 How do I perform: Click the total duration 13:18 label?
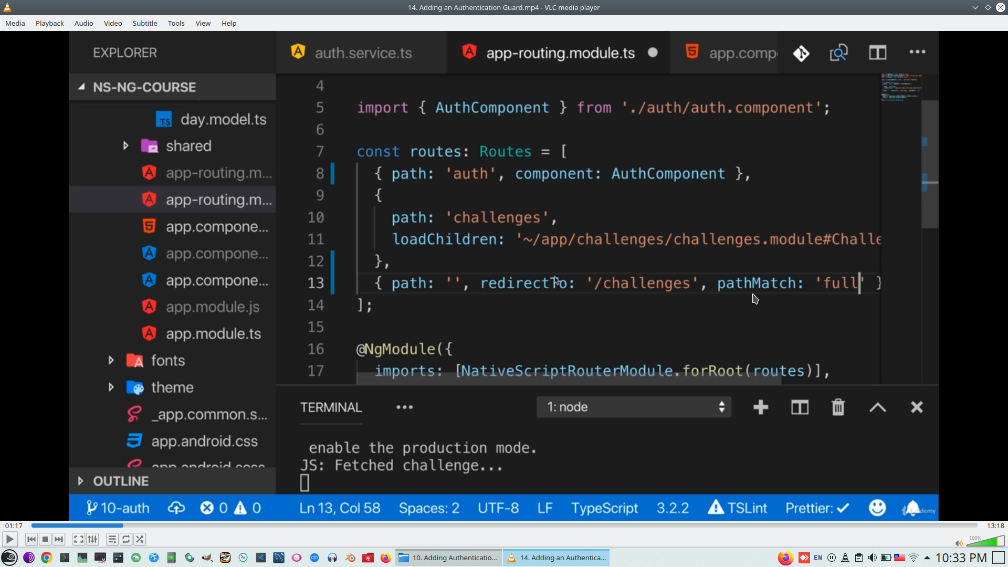(x=995, y=526)
